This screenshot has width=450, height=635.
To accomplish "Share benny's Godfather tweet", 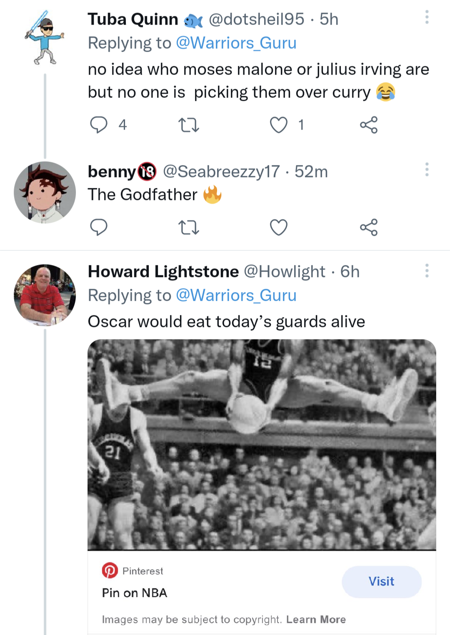I will click(x=369, y=227).
